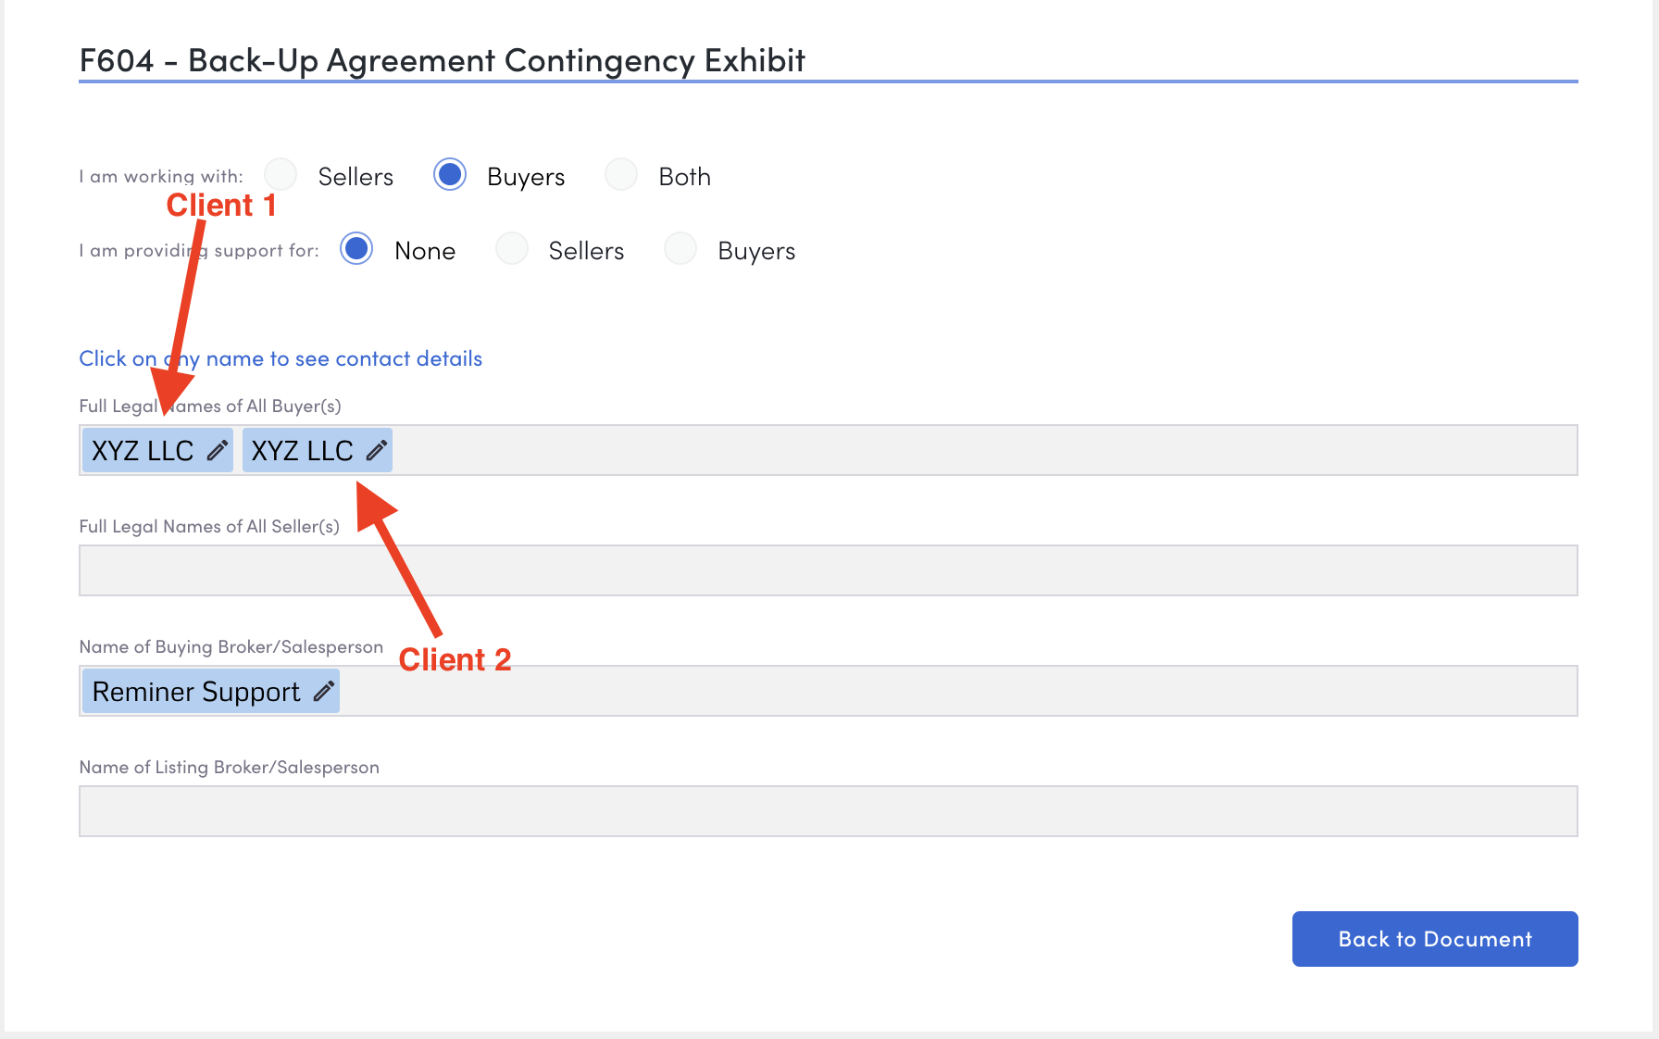Edit the second XYZ LLC buyer pencil icon
The width and height of the screenshot is (1659, 1039).
pos(377,451)
